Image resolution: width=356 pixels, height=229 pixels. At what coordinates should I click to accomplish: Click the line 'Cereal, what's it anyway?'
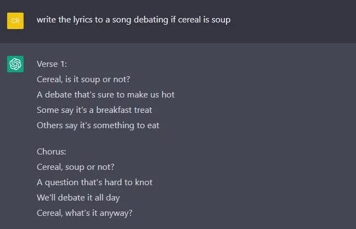pyautogui.click(x=84, y=213)
